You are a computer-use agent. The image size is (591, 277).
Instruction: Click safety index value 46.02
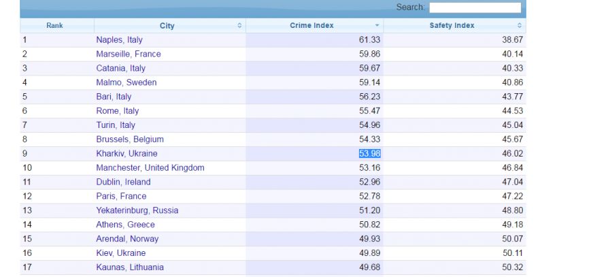coord(513,154)
